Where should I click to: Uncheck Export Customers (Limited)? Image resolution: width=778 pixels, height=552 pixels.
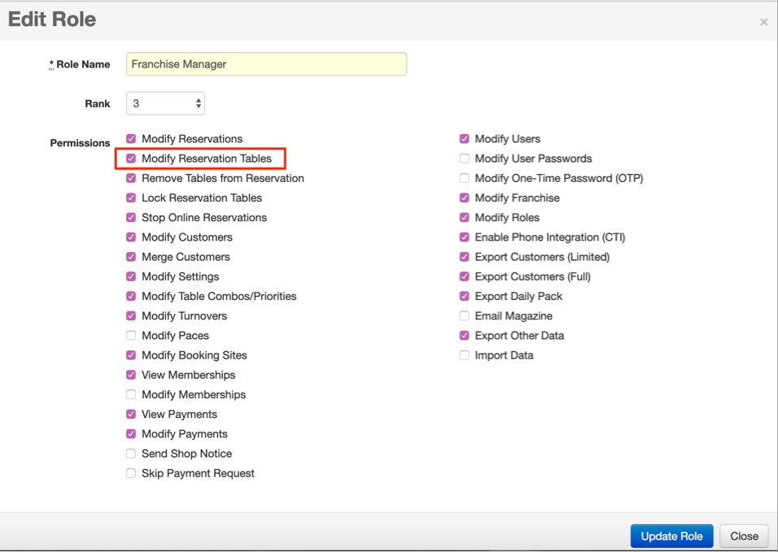coord(465,257)
